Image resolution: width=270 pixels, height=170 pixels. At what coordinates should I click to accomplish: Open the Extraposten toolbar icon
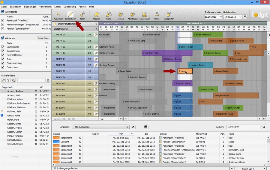click(169, 16)
